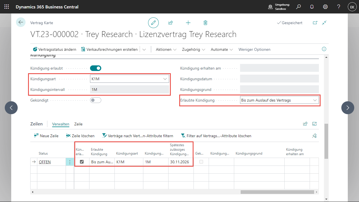359x202 pixels.
Task: Uncheck Kündigung erlaubt checkbox in the line
Action: click(x=82, y=162)
